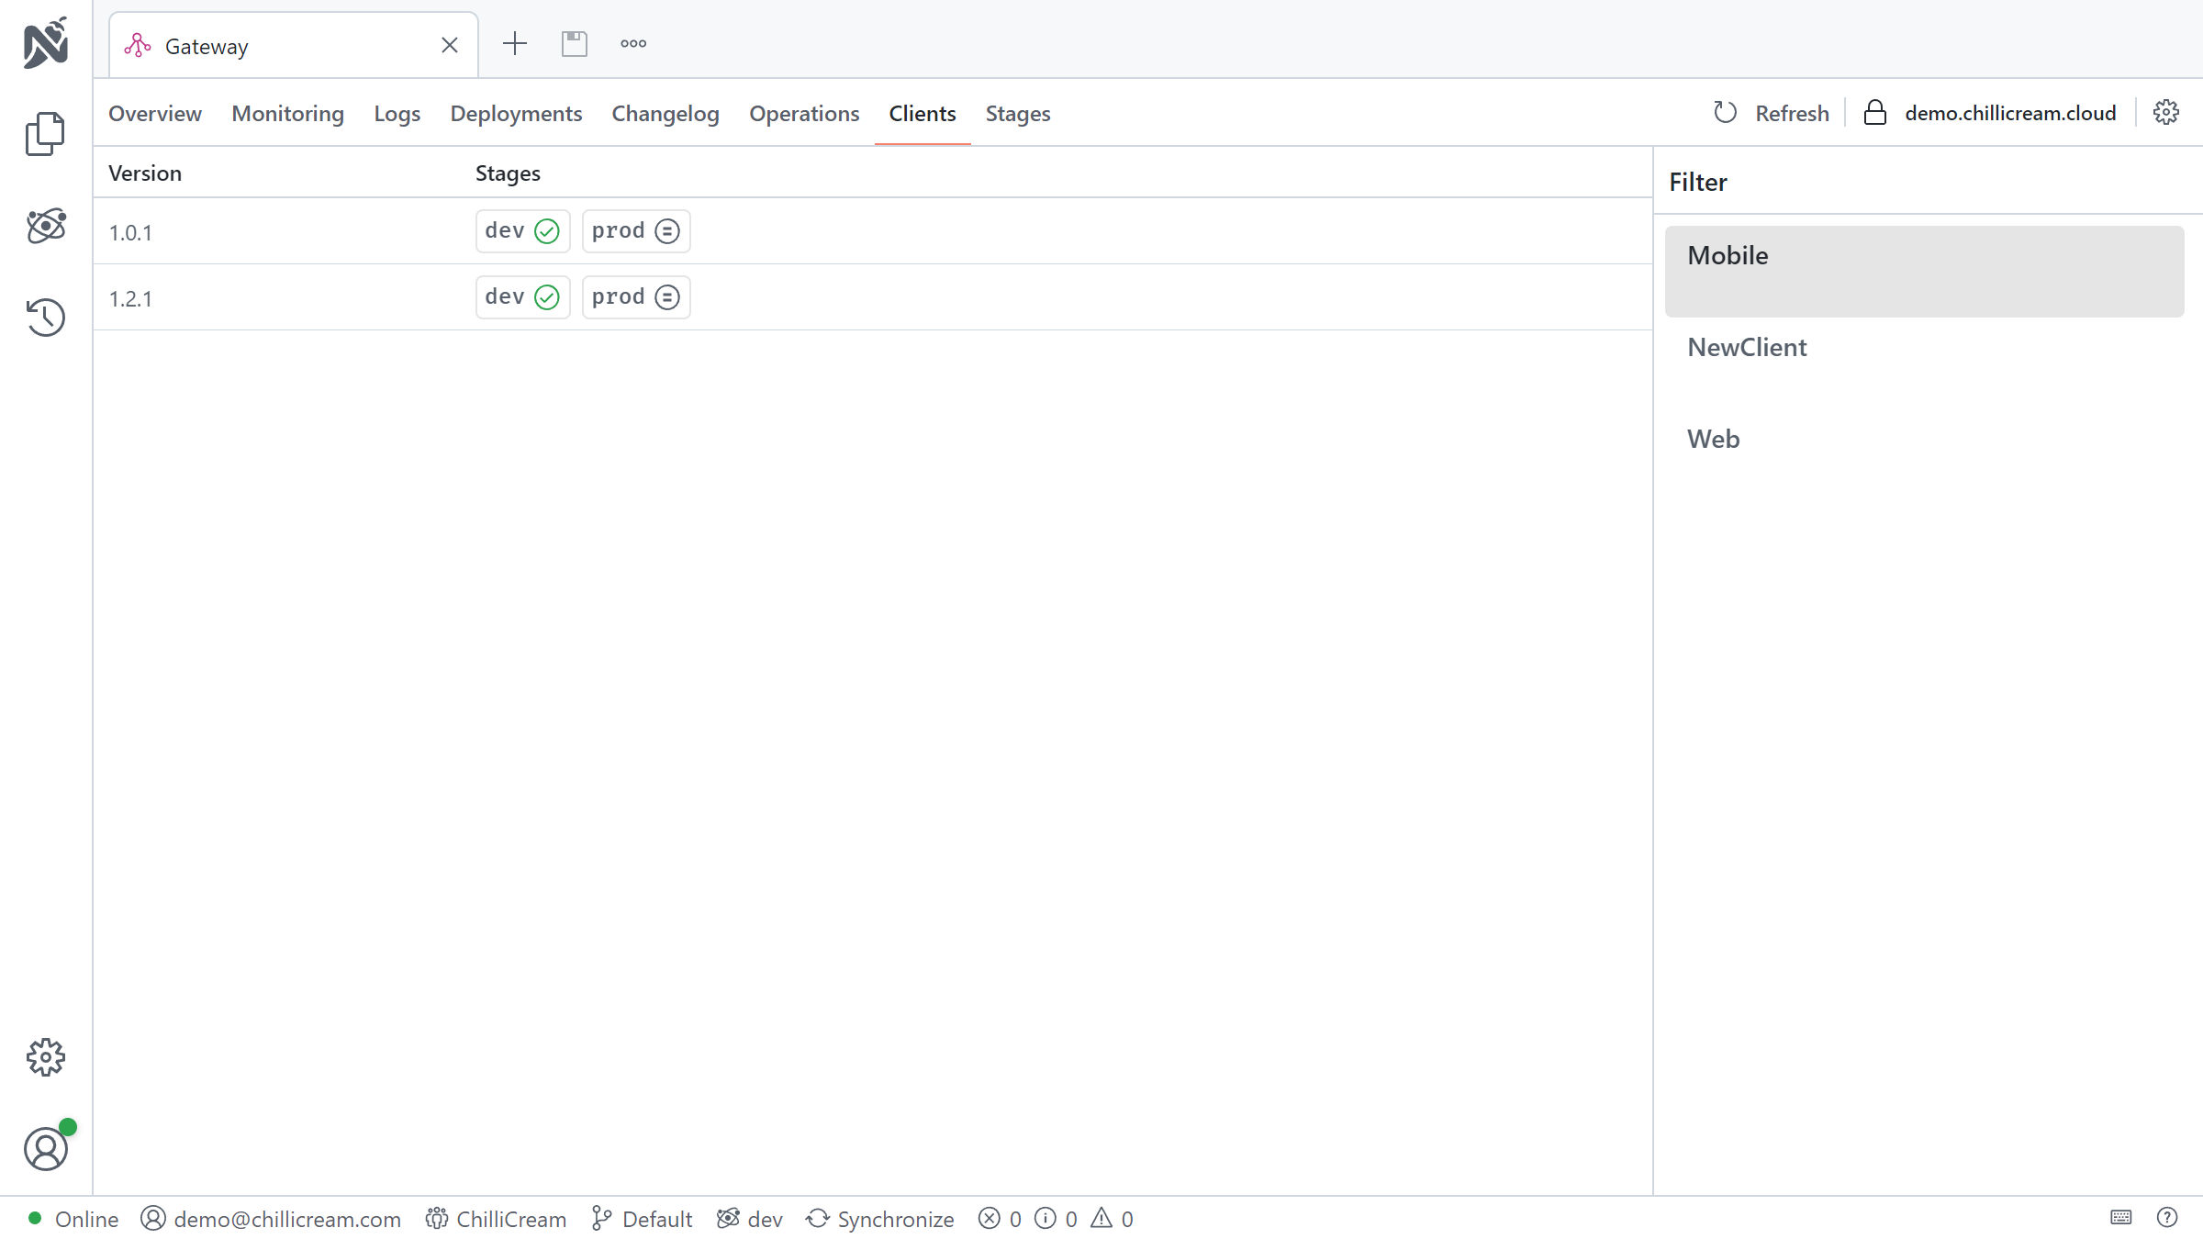Click the user account avatar icon

pos(45,1149)
